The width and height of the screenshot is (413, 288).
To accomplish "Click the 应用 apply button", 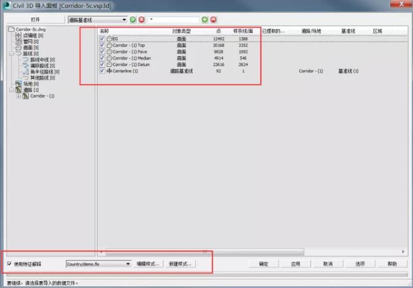I will pos(296,264).
